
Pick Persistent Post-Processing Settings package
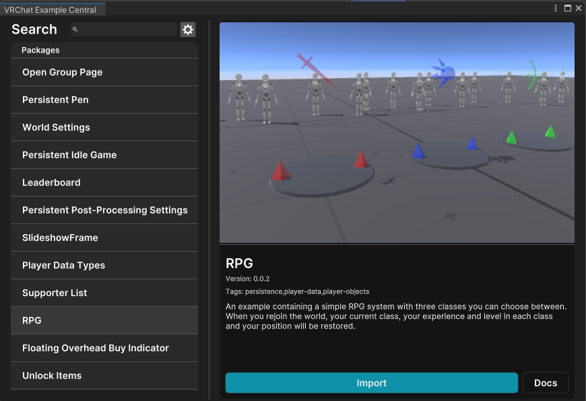[104, 210]
